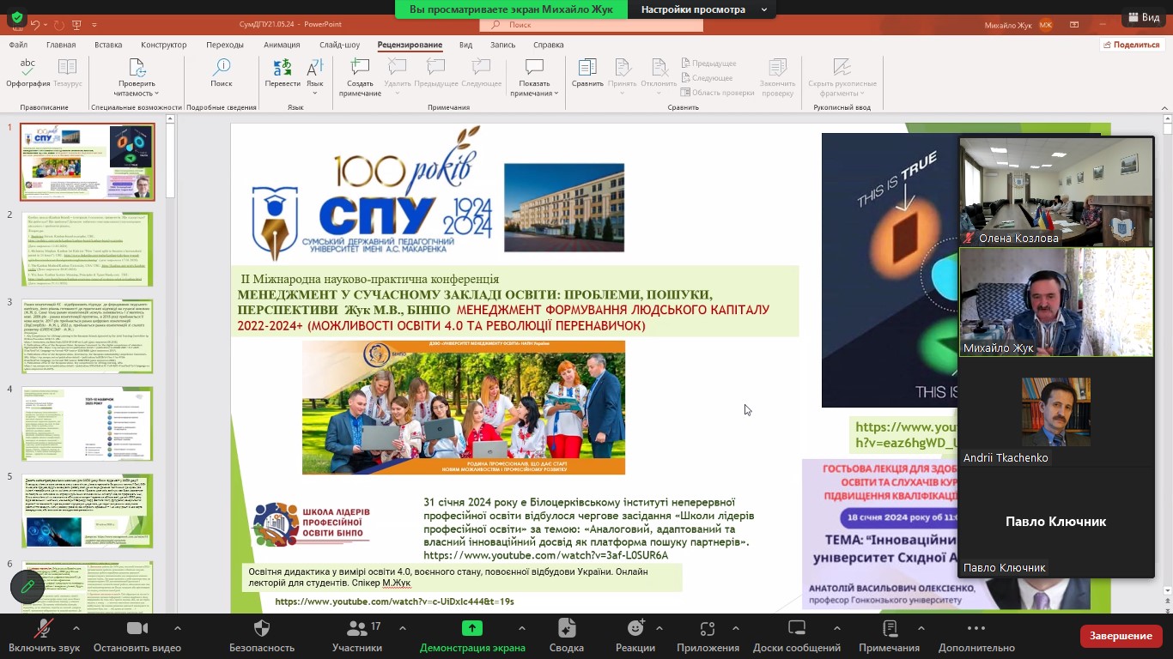This screenshot has width=1173, height=659.
Task: Switch to the Вставка ribbon tab
Action: [x=108, y=45]
